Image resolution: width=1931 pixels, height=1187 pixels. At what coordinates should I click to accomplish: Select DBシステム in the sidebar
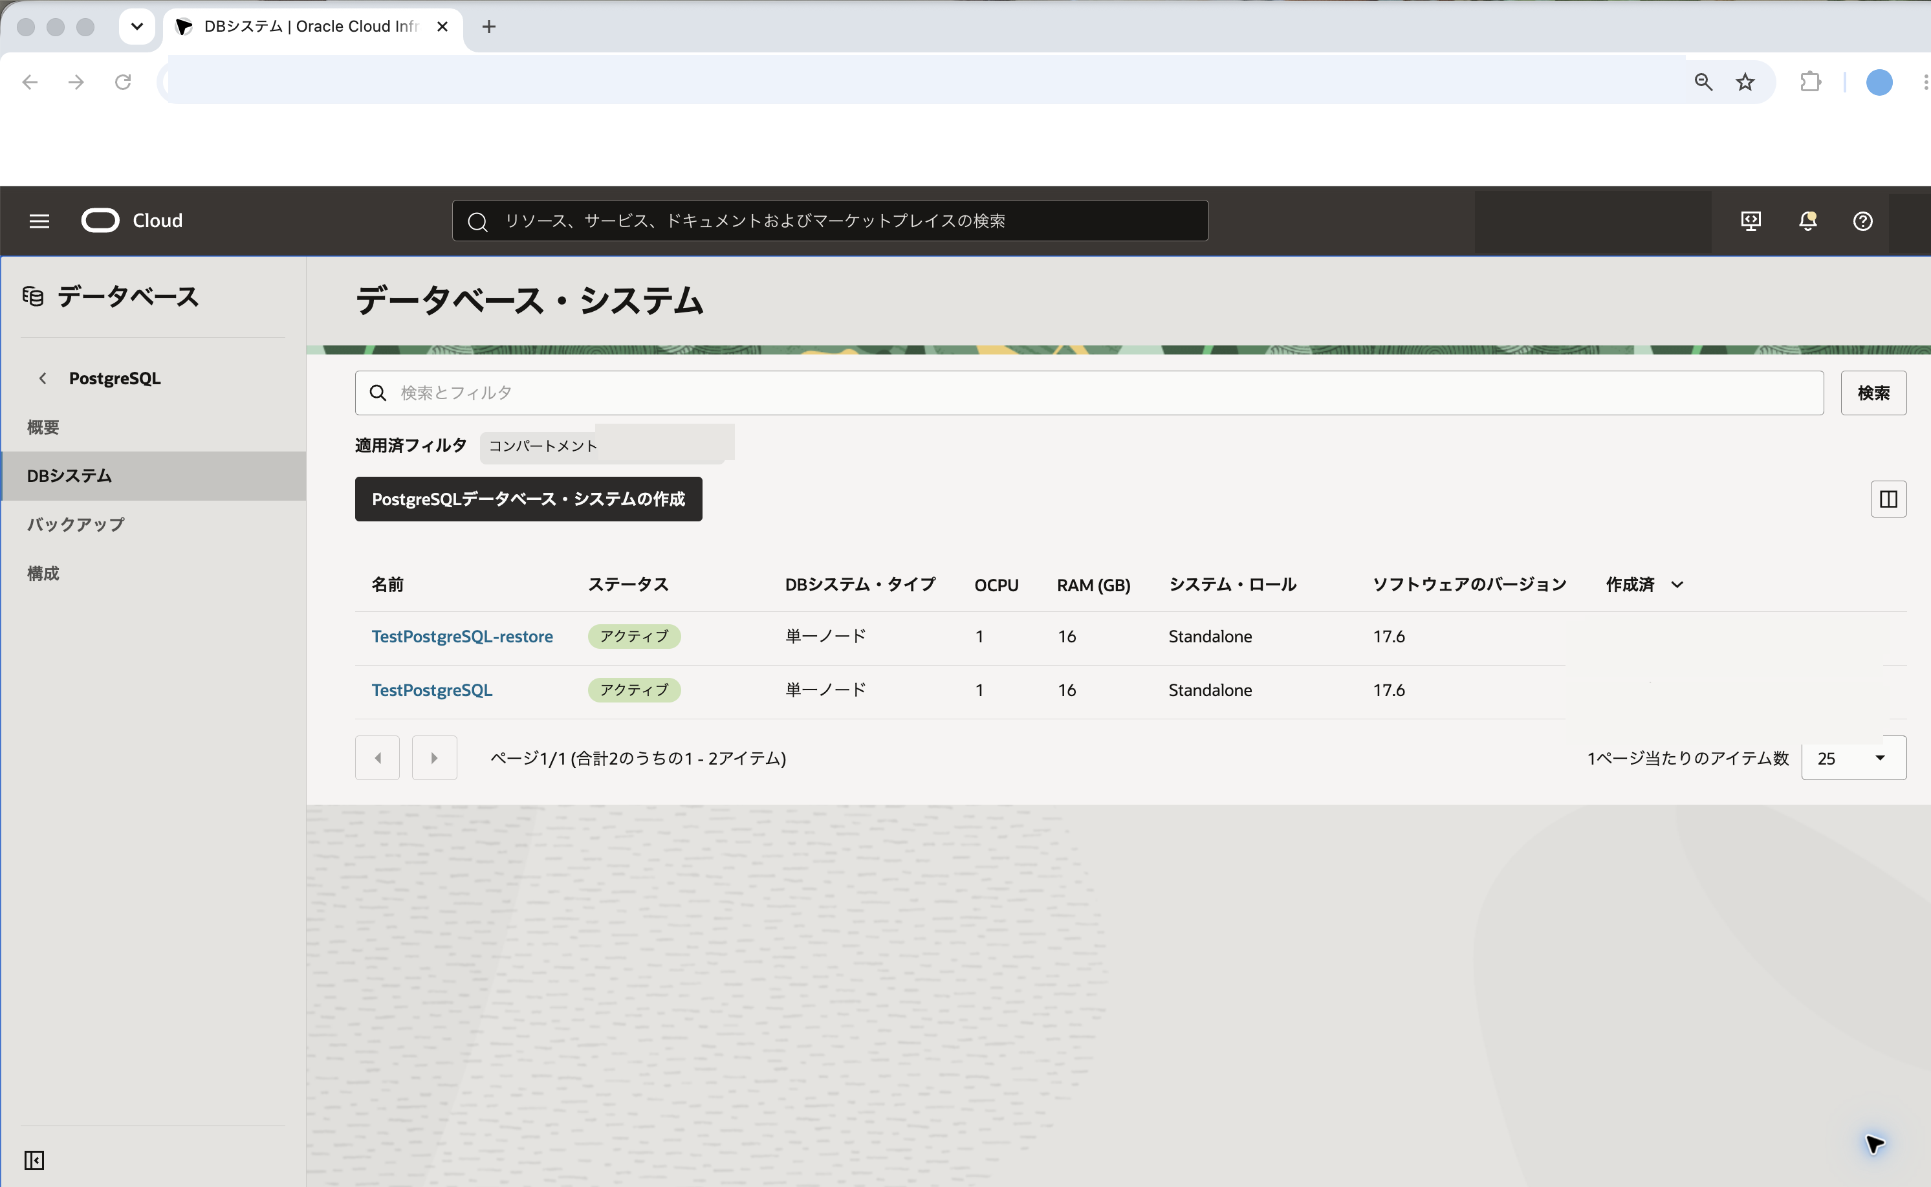(x=153, y=475)
